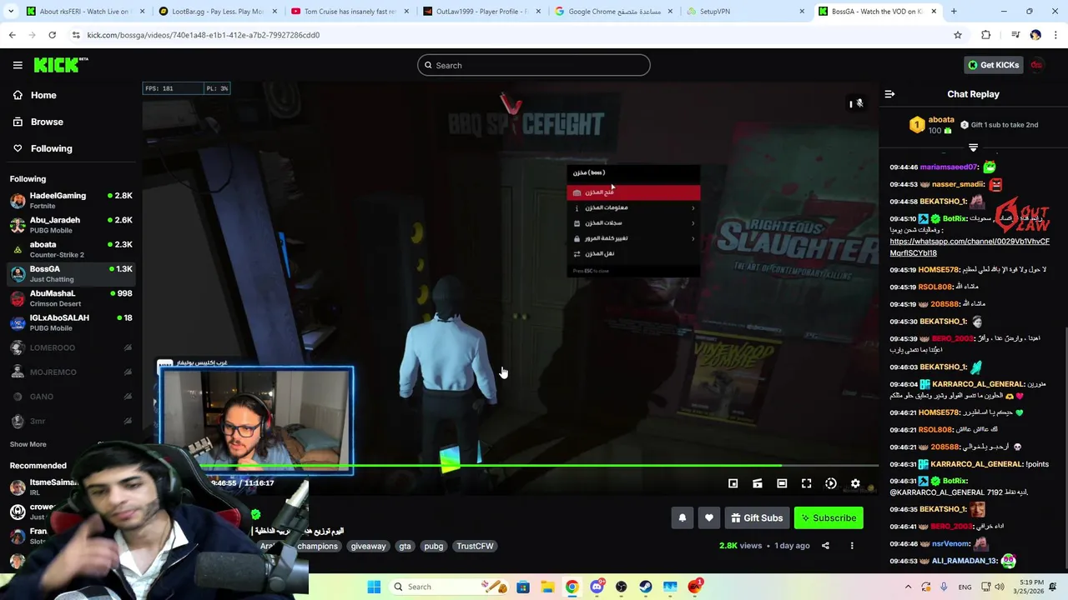Toggle notification bell for BossGA

682,517
